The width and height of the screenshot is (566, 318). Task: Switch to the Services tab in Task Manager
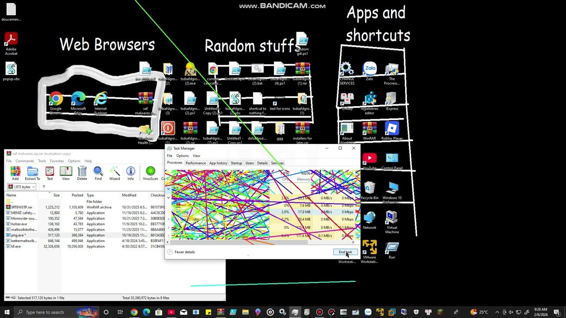click(x=277, y=163)
